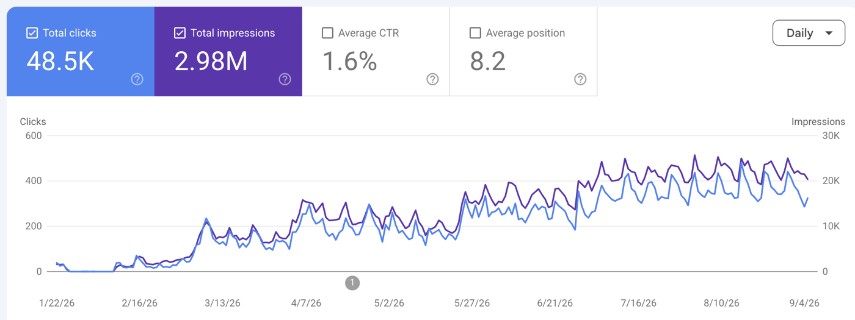Image resolution: width=855 pixels, height=320 pixels.
Task: Click the 8.2 average position value
Action: [488, 62]
